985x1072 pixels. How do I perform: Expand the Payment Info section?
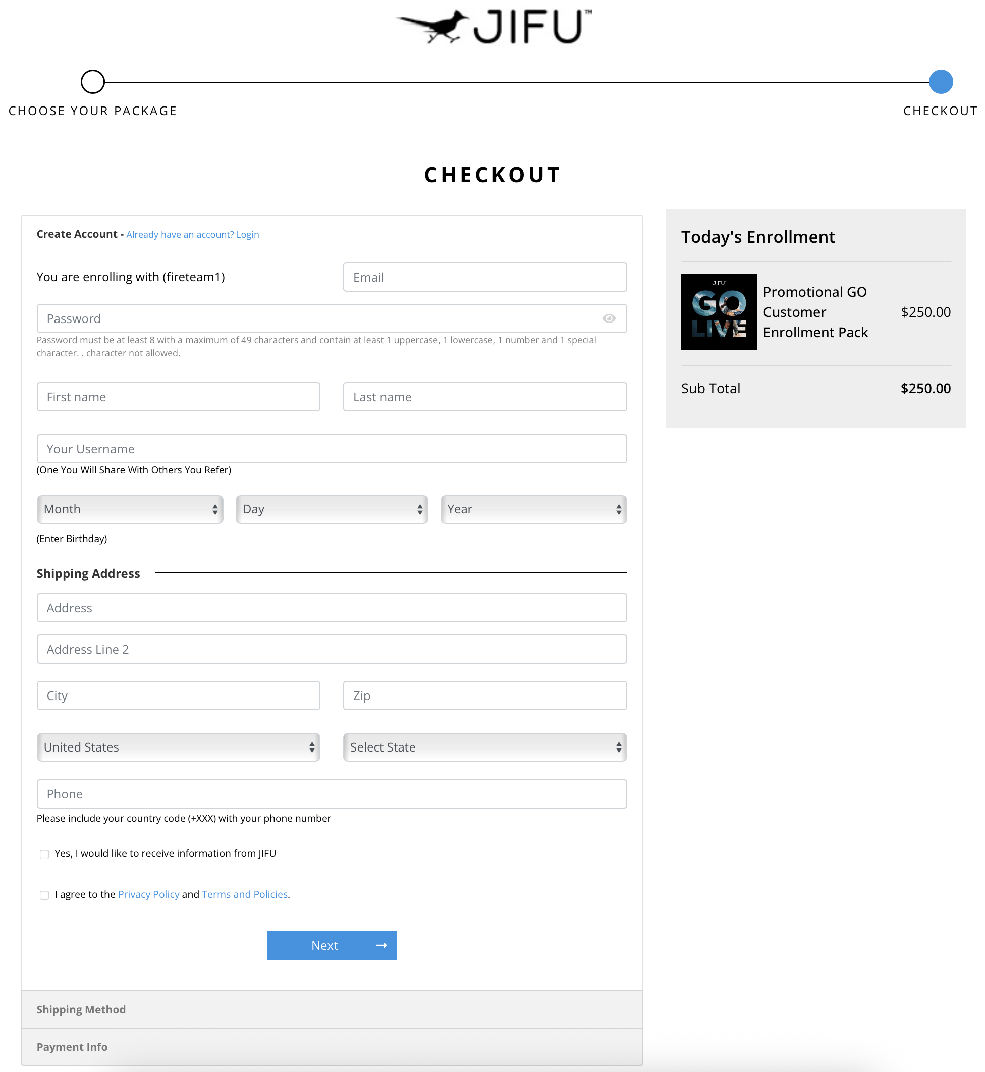click(332, 1047)
